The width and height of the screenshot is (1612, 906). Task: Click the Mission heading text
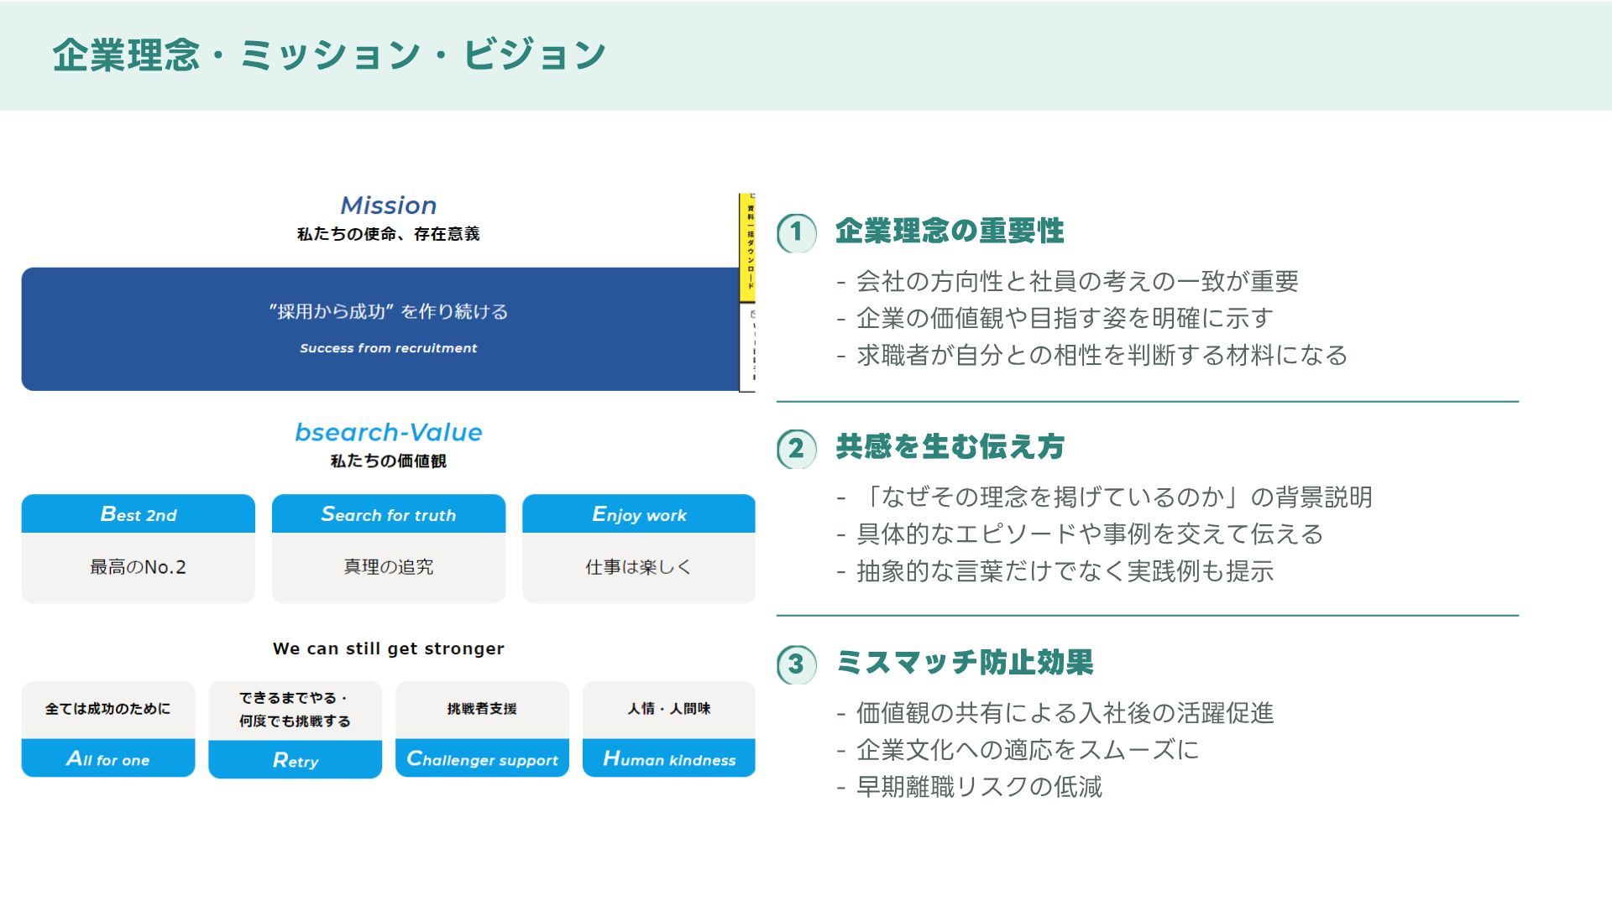(388, 206)
